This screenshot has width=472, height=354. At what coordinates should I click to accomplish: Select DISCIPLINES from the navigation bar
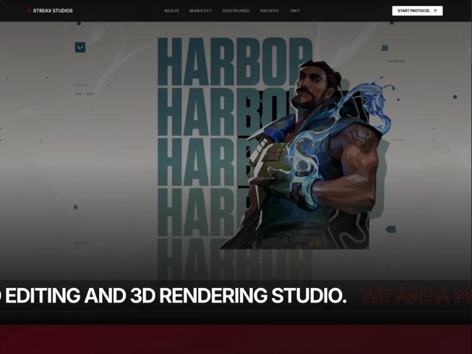point(236,10)
